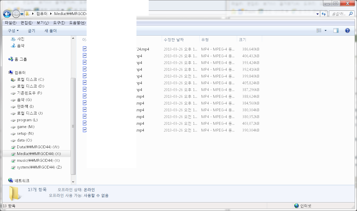Click the 인터넷 globe icon in the status bar
Screen dimensions: 357x211
tap(297, 206)
